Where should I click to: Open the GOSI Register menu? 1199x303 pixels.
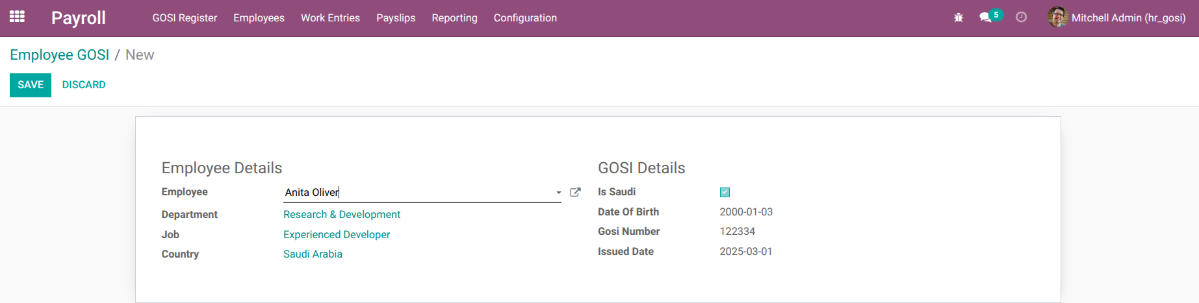click(x=185, y=18)
